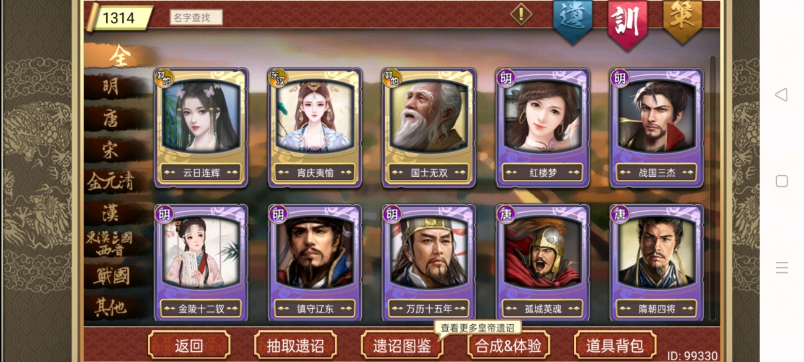
Task: Focus the 名字查找 search field
Action: click(x=196, y=17)
